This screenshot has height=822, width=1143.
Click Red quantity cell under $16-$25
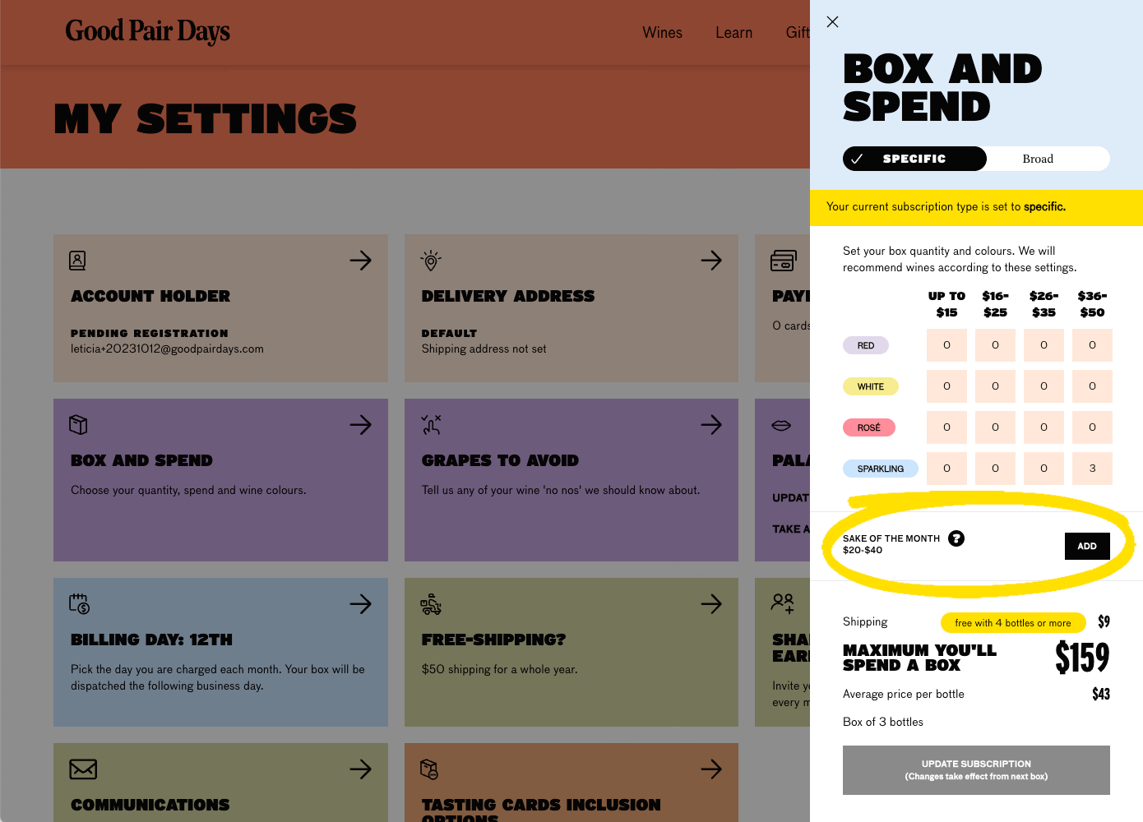(x=995, y=345)
